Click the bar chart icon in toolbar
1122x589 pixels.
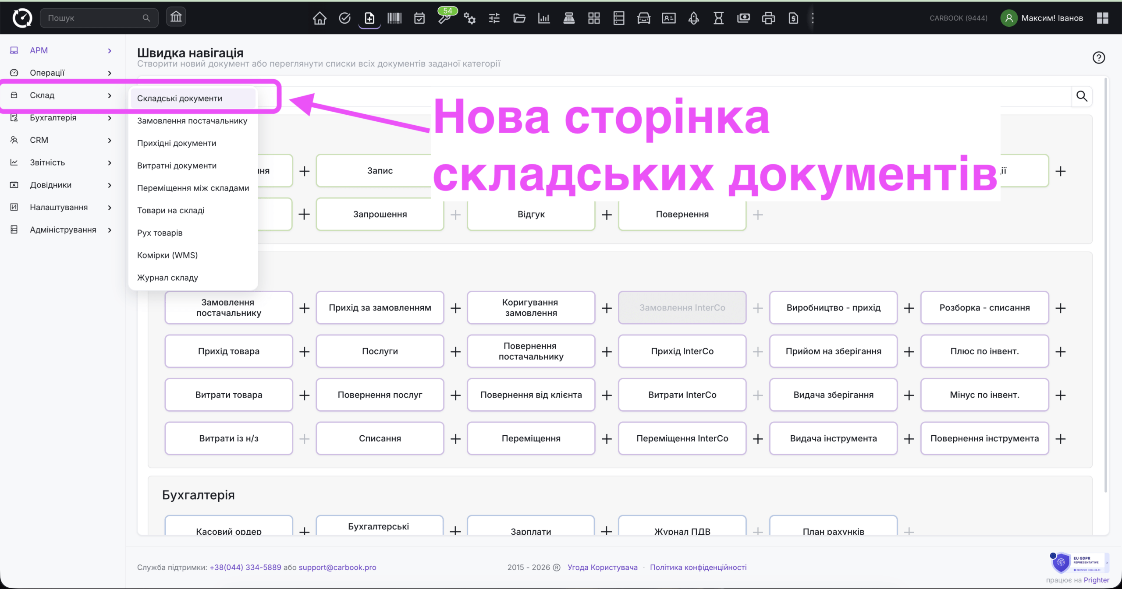pos(544,18)
